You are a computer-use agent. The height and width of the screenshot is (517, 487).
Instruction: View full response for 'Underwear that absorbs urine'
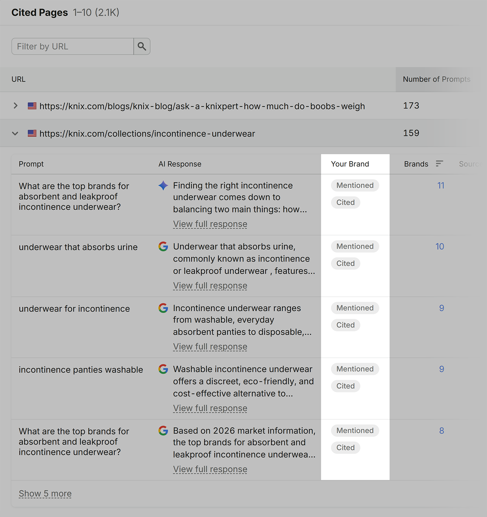pyautogui.click(x=210, y=286)
